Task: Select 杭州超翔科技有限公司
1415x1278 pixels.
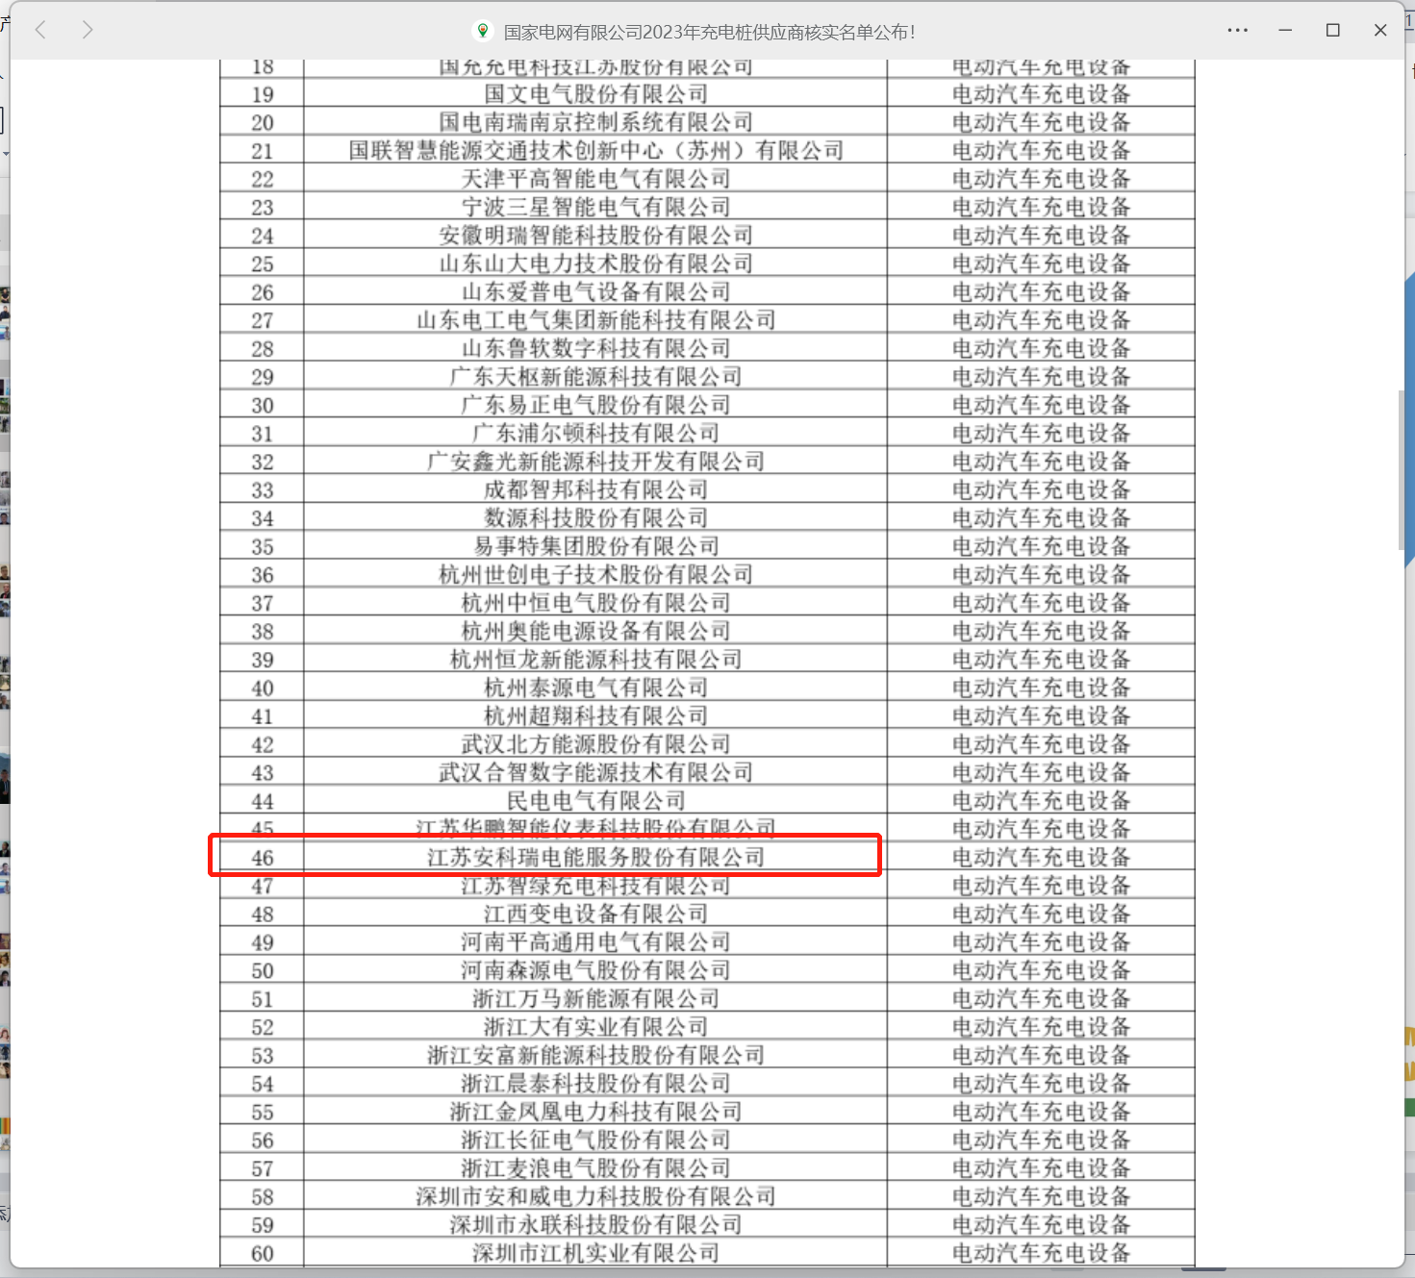Action: click(x=596, y=716)
